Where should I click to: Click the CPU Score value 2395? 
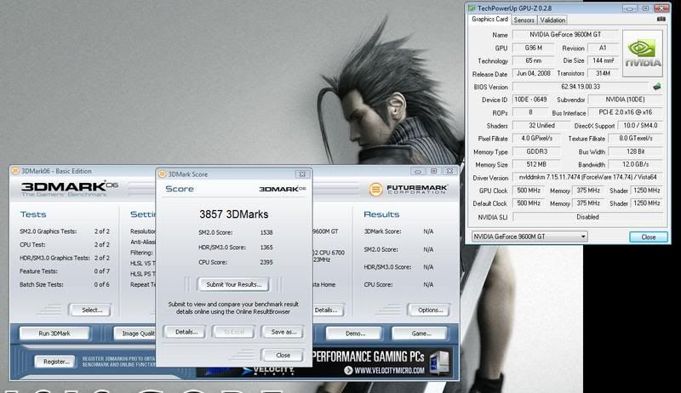tap(266, 262)
